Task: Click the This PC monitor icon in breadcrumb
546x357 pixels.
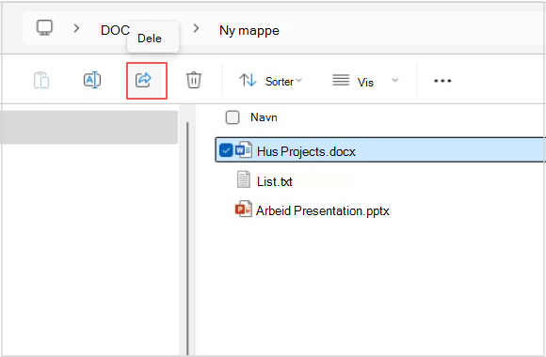Action: (x=44, y=28)
